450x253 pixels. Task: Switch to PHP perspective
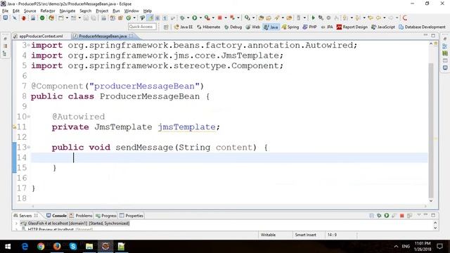309,27
